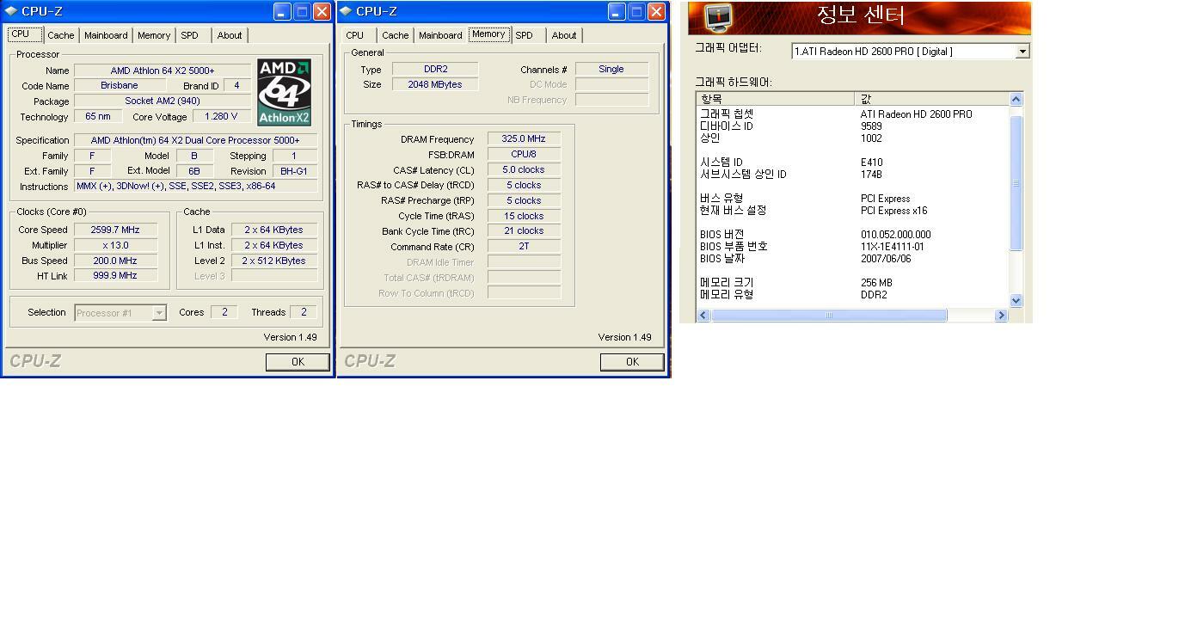Image resolution: width=1185 pixels, height=620 pixels.
Task: Click the CAS# Latency value 5.0 clocks
Action: pyautogui.click(x=524, y=169)
